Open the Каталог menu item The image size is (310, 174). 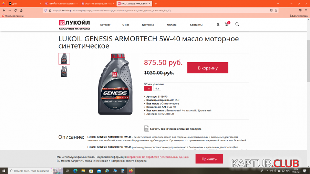[x=105, y=25]
